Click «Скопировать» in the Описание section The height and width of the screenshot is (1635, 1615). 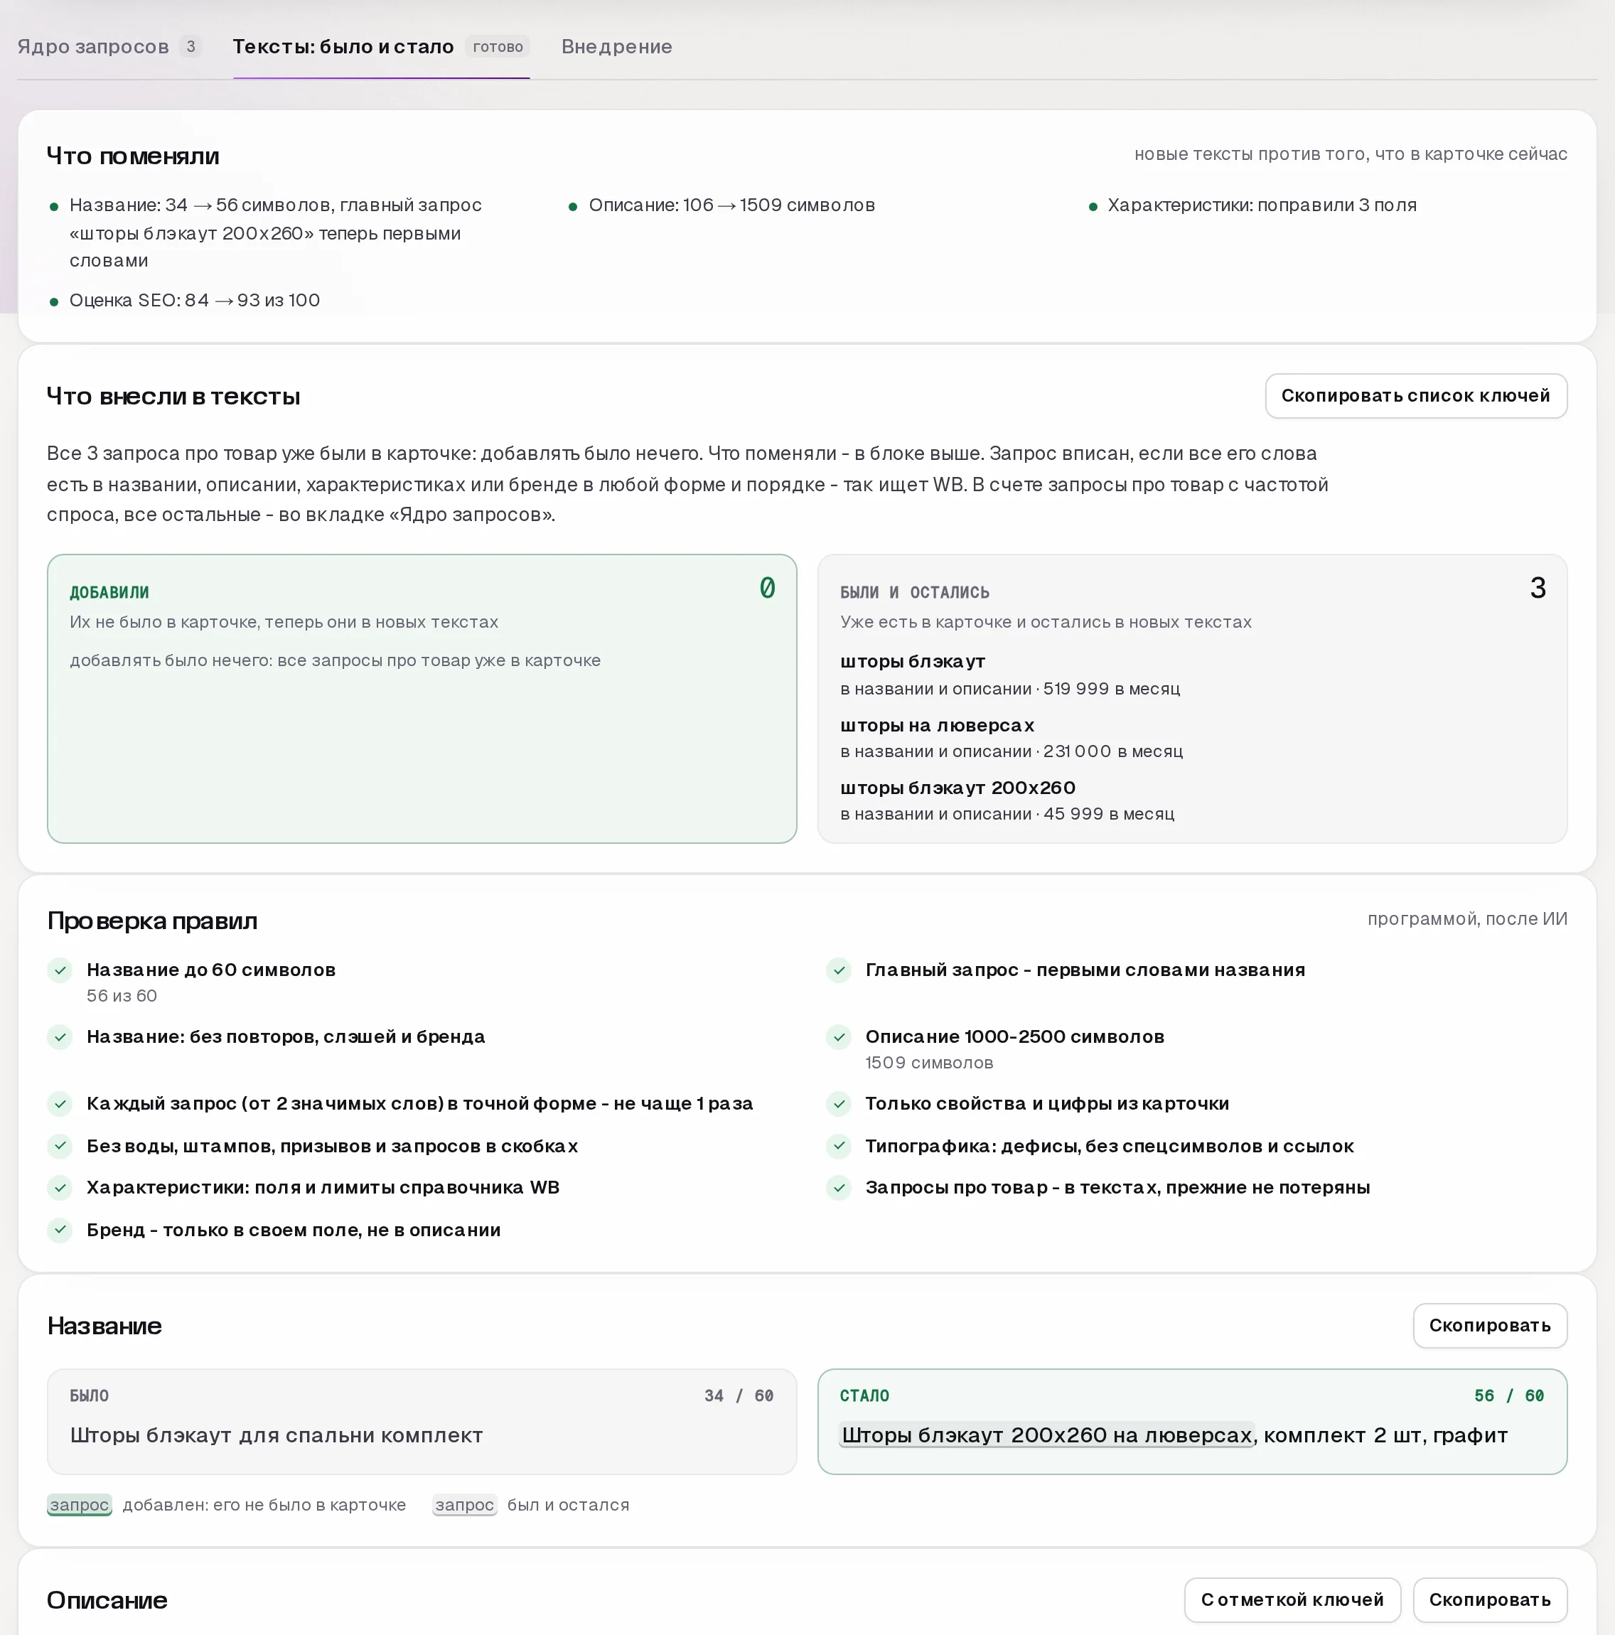coord(1490,1599)
